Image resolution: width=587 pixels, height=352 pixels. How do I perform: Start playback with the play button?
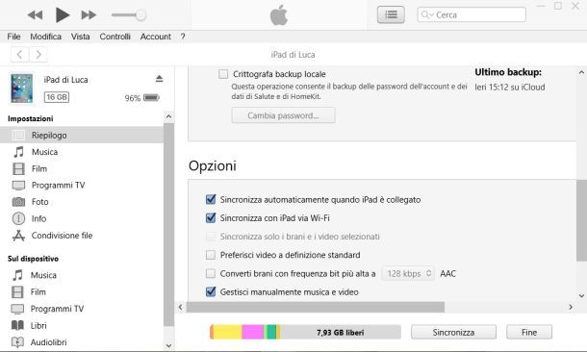click(x=63, y=15)
